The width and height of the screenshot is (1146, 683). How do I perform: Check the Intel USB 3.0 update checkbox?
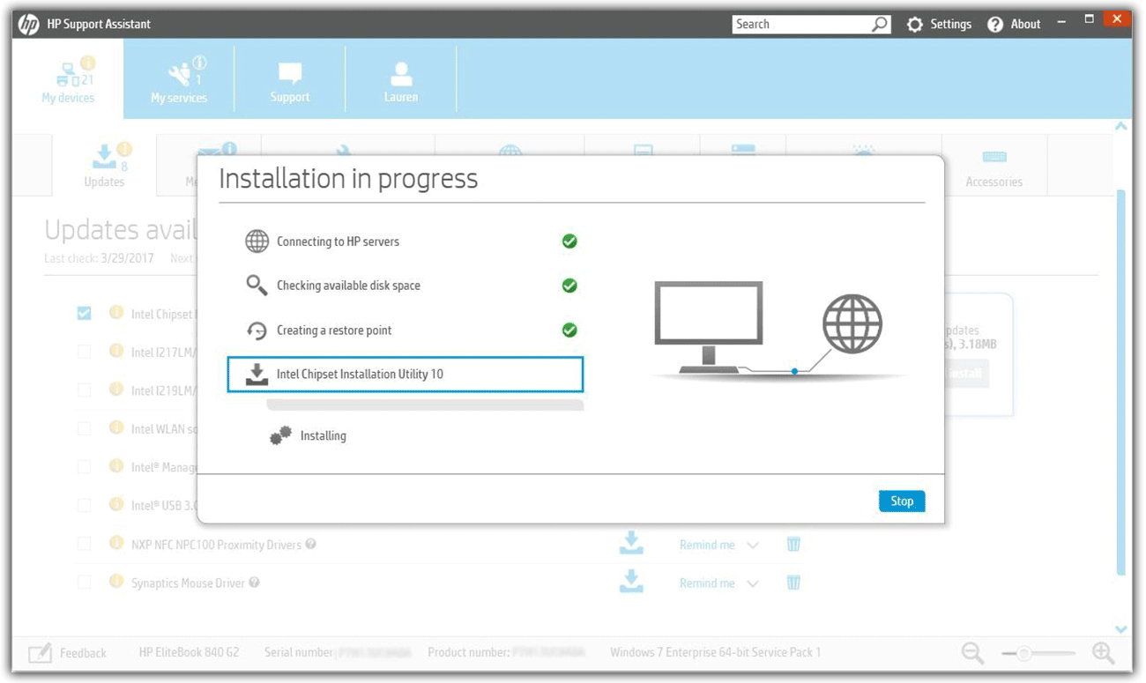[x=84, y=505]
